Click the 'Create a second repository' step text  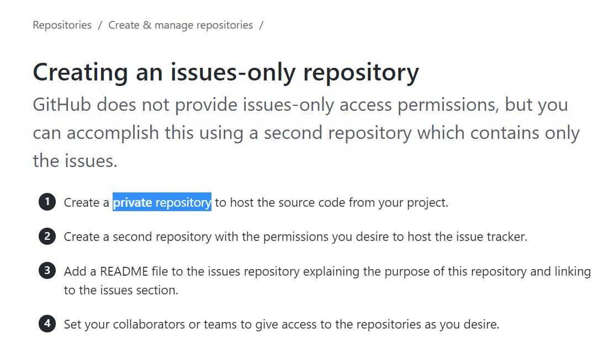pyautogui.click(x=137, y=237)
